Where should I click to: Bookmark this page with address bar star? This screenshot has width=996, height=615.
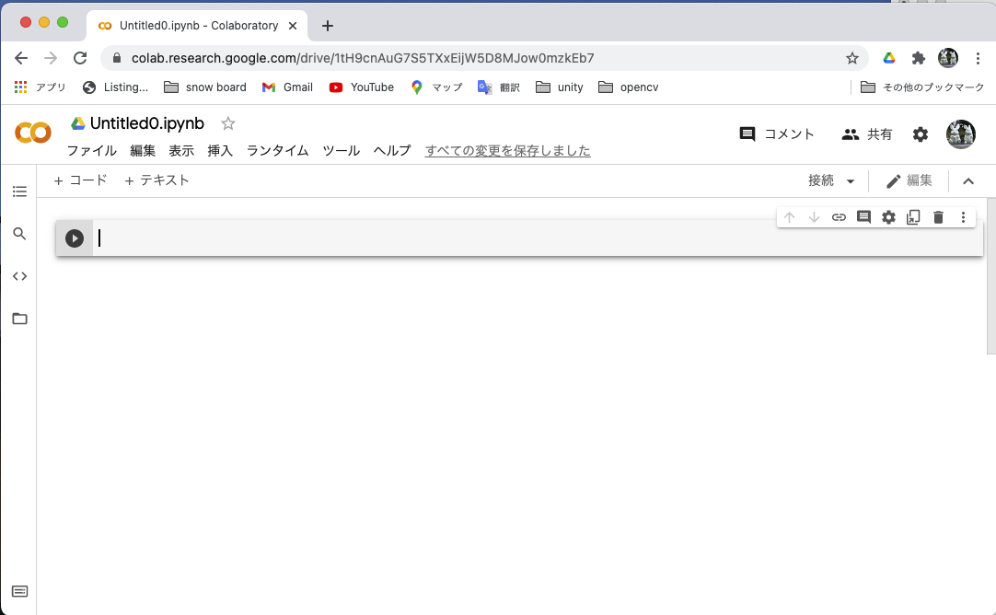(x=852, y=58)
